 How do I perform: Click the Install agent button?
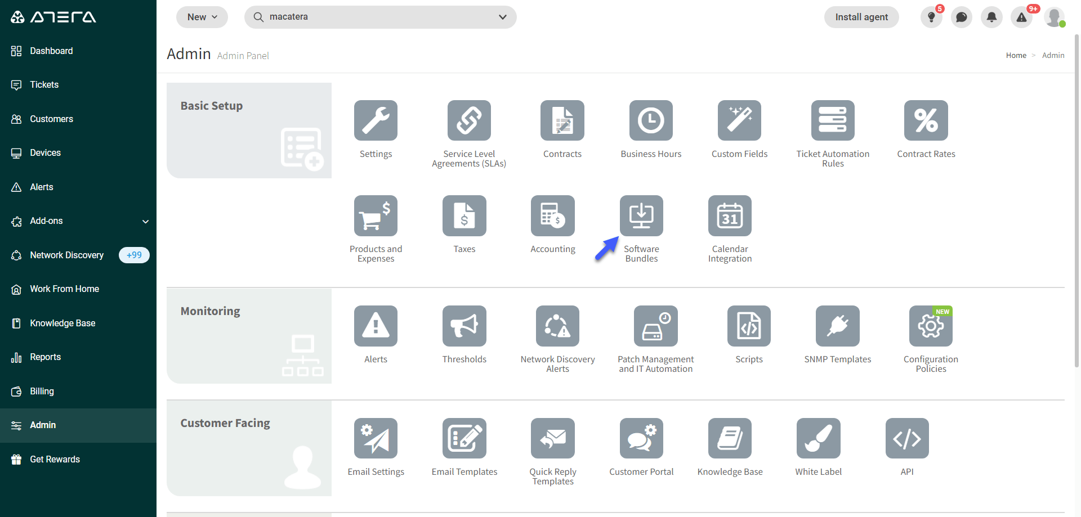(x=861, y=17)
